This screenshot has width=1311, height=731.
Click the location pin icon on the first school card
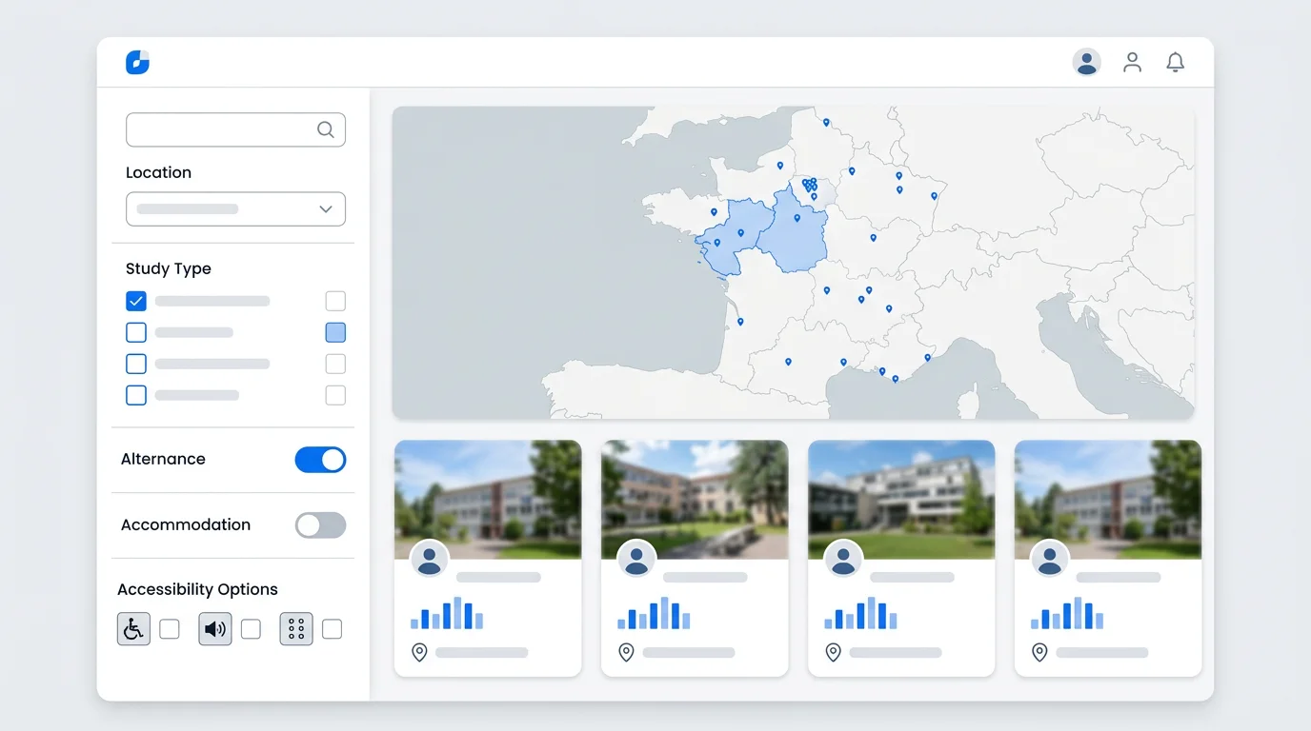coord(419,652)
